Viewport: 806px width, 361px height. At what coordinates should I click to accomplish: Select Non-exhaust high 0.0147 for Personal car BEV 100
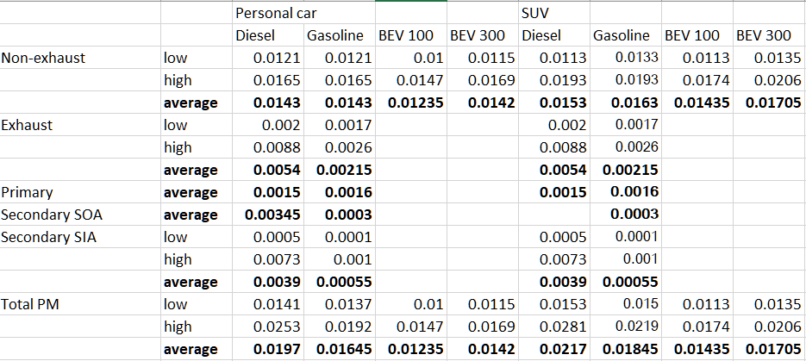pyautogui.click(x=420, y=80)
